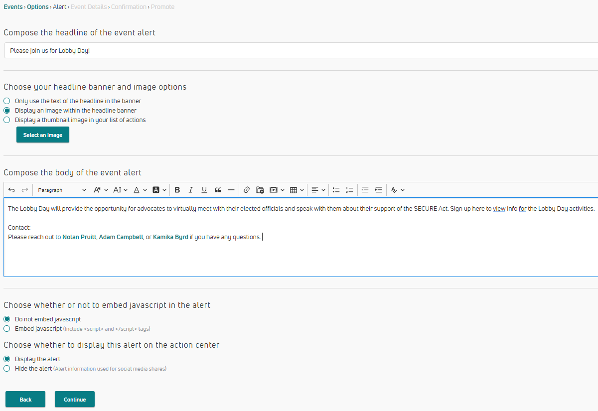Toggle bold formatting
The image size is (598, 411).
click(x=177, y=190)
